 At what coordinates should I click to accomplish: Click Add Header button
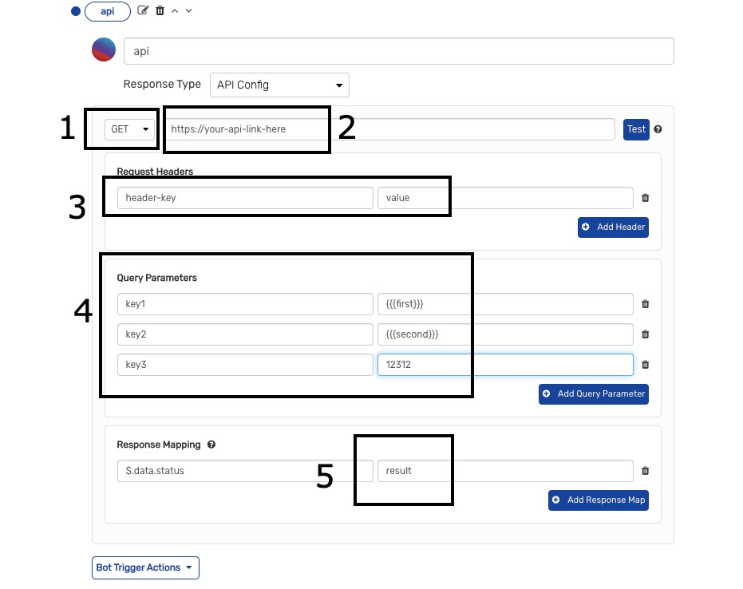tap(613, 227)
